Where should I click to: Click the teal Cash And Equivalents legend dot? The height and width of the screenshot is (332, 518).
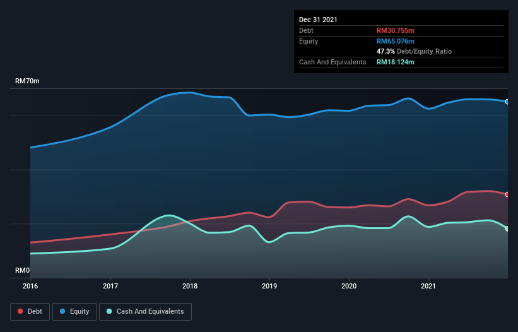109,311
